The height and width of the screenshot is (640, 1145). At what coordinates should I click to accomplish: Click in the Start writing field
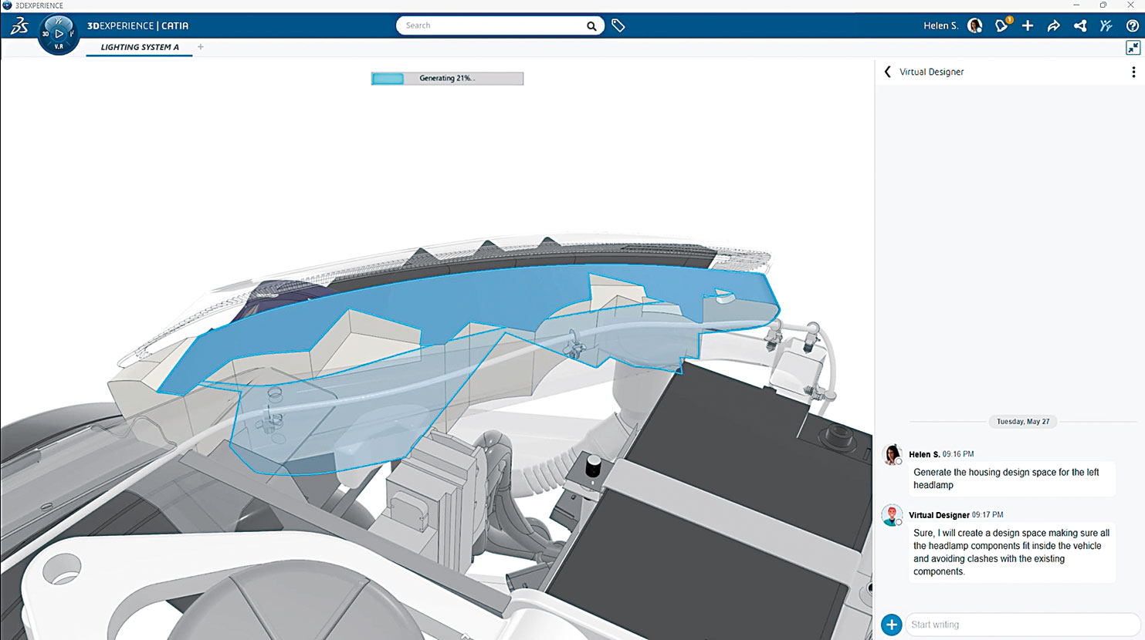pos(1022,625)
